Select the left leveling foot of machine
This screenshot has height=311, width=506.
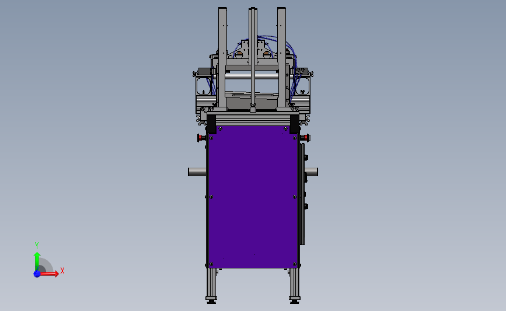pos(211,300)
